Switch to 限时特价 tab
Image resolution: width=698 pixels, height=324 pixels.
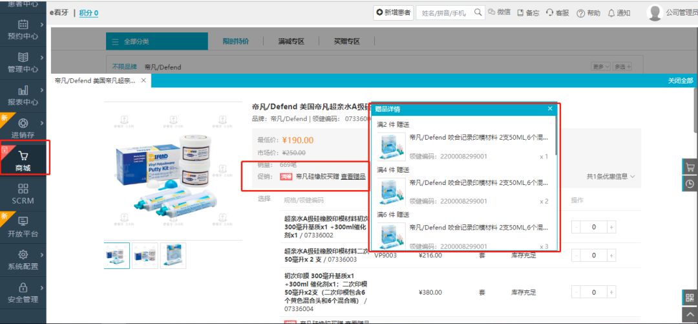[235, 41]
